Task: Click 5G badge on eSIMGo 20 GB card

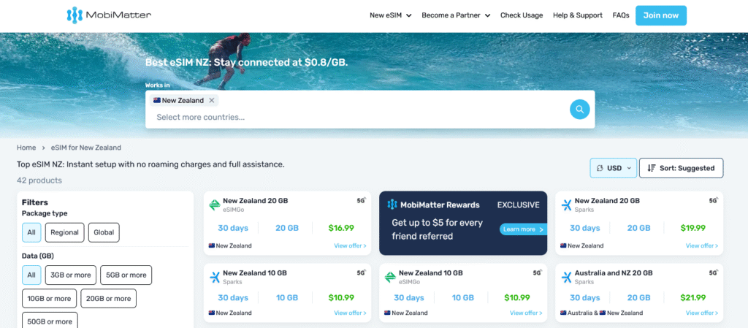Action: (x=361, y=201)
